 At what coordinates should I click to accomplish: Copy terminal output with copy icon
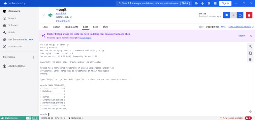tap(250, 53)
